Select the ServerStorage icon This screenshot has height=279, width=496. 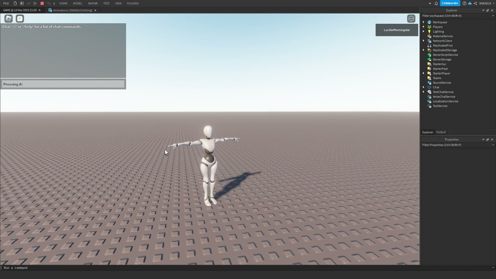coord(429,59)
